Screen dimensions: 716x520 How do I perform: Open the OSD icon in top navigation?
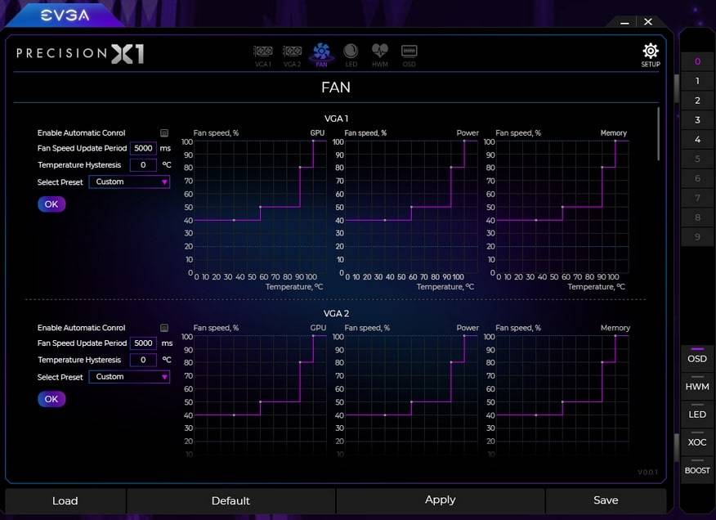409,54
